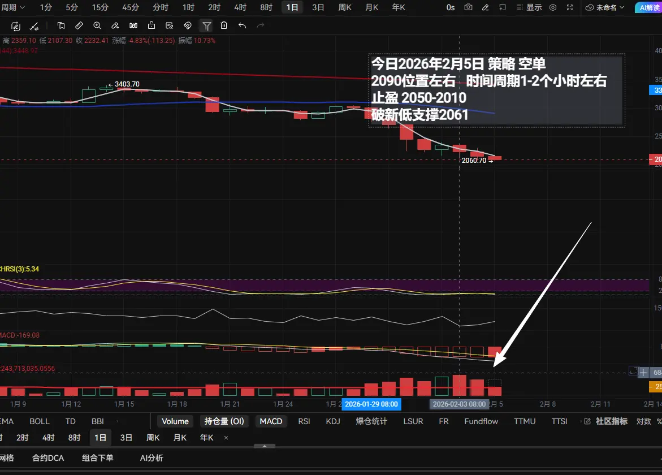Viewport: 662px width, 475px height.
Task: Toggle the Volume indicator
Action: tap(175, 421)
